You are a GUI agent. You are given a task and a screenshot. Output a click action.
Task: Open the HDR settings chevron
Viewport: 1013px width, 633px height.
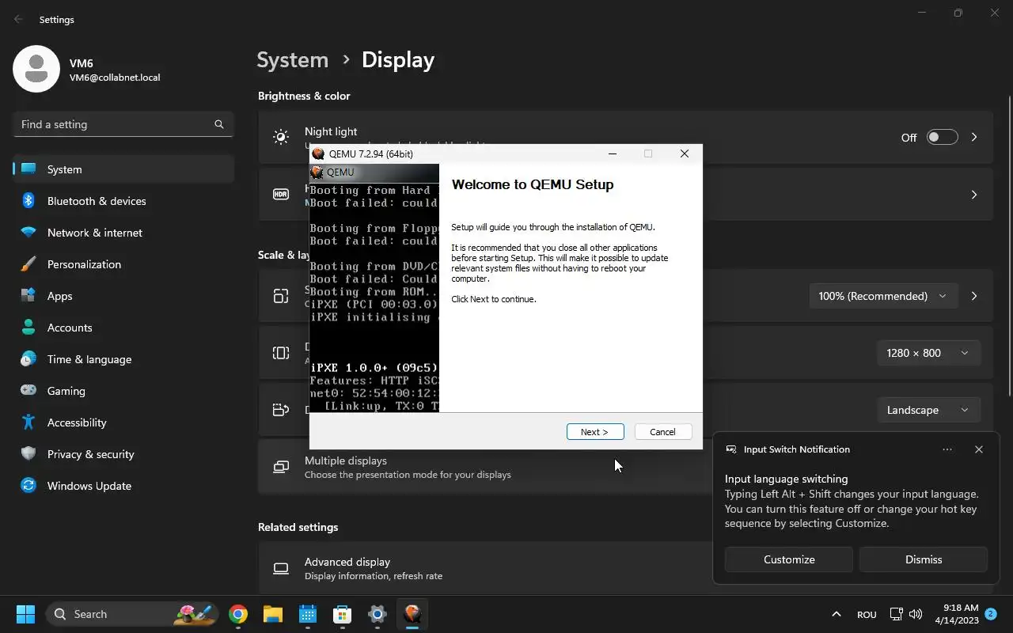974,195
